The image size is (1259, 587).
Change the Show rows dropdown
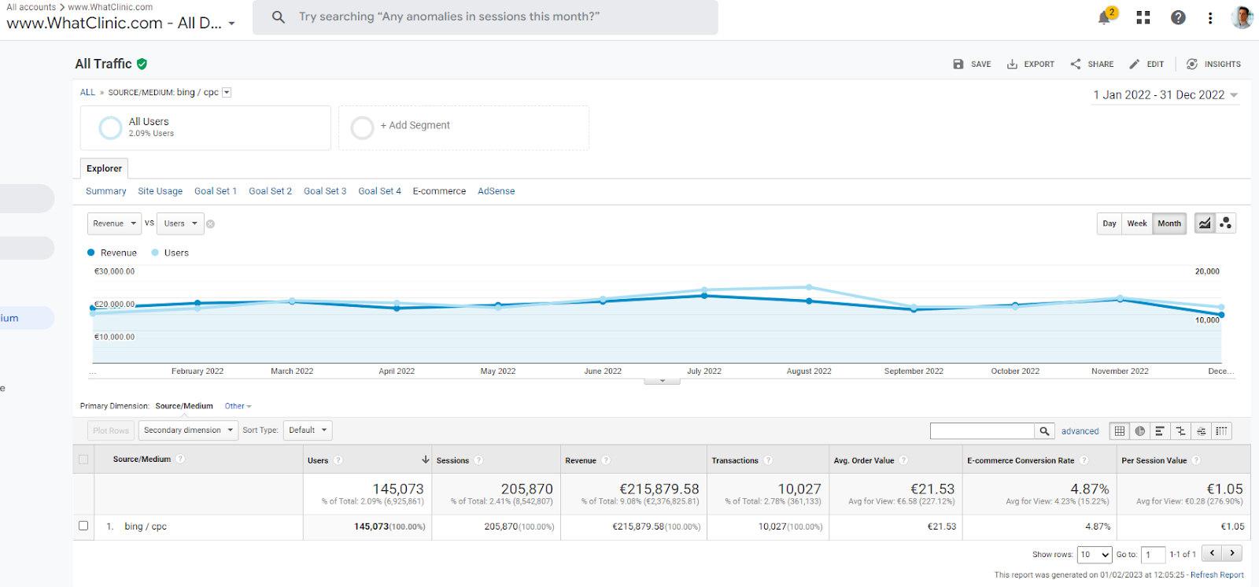tap(1095, 555)
